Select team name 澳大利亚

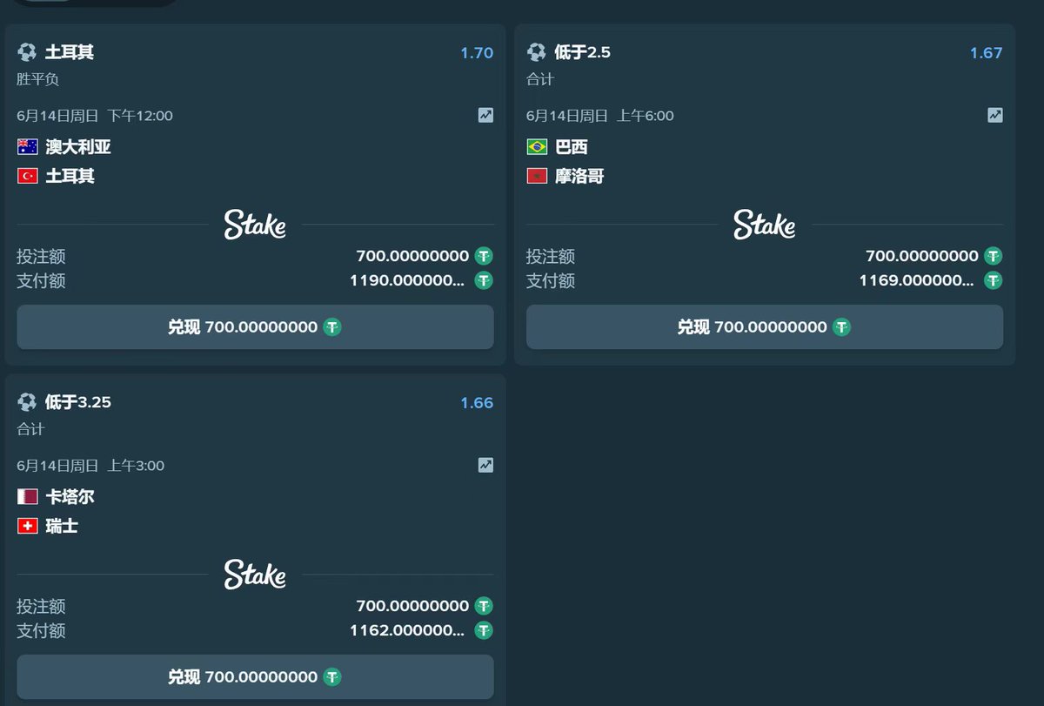tap(78, 147)
